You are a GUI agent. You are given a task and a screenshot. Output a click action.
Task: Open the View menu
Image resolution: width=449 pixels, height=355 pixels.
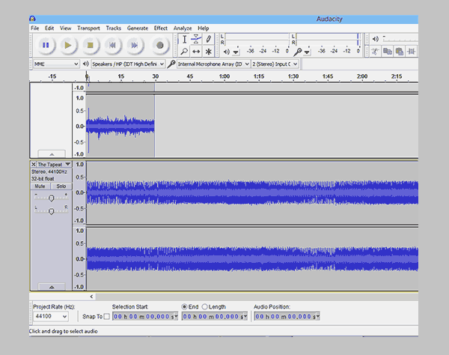(x=65, y=28)
